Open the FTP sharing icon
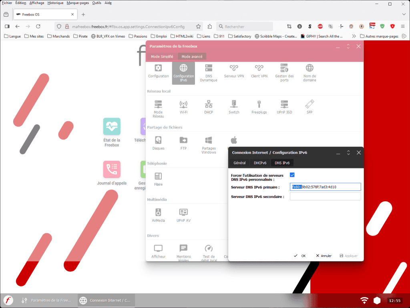The height and width of the screenshot is (308, 410). 183,143
